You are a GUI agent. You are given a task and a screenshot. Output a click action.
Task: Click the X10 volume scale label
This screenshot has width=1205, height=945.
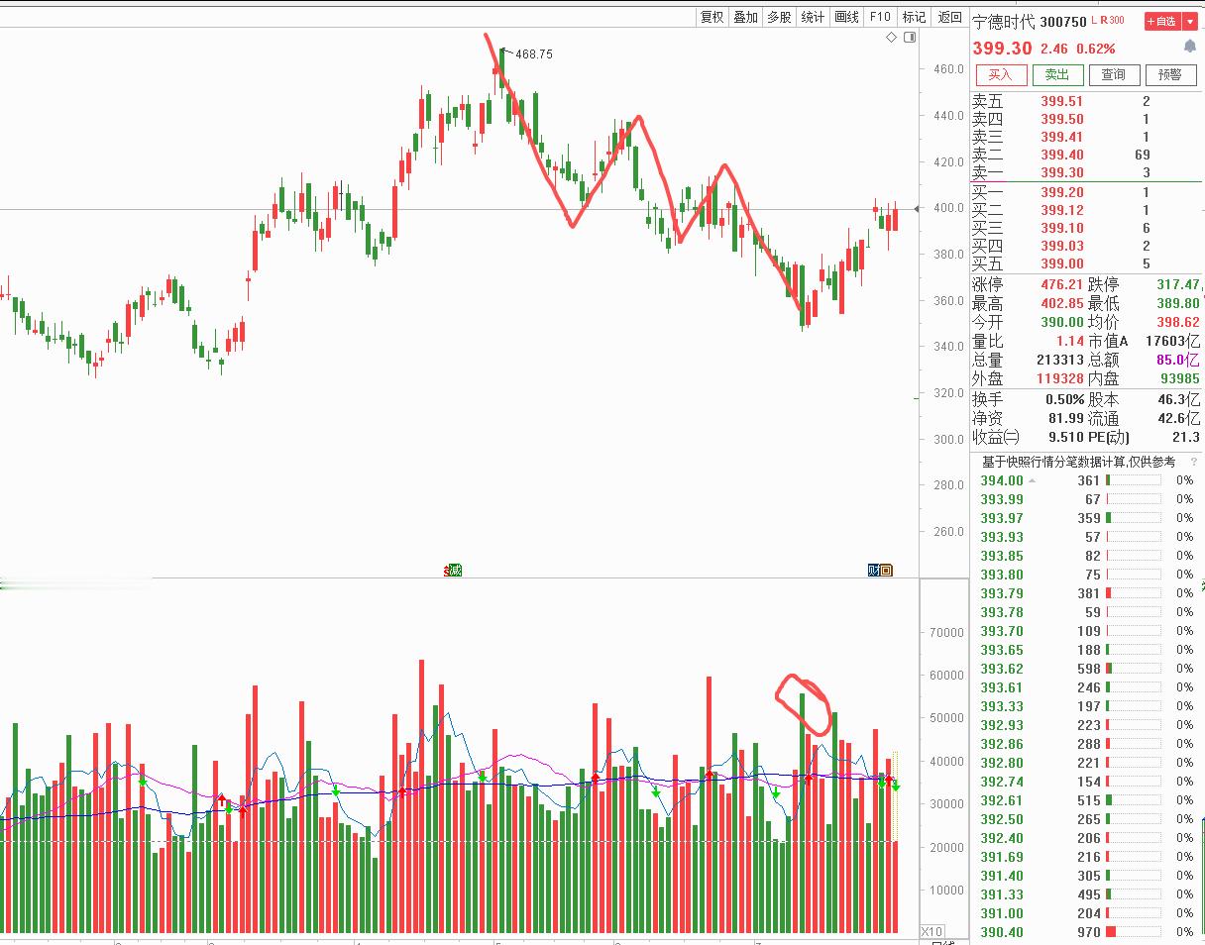click(931, 932)
